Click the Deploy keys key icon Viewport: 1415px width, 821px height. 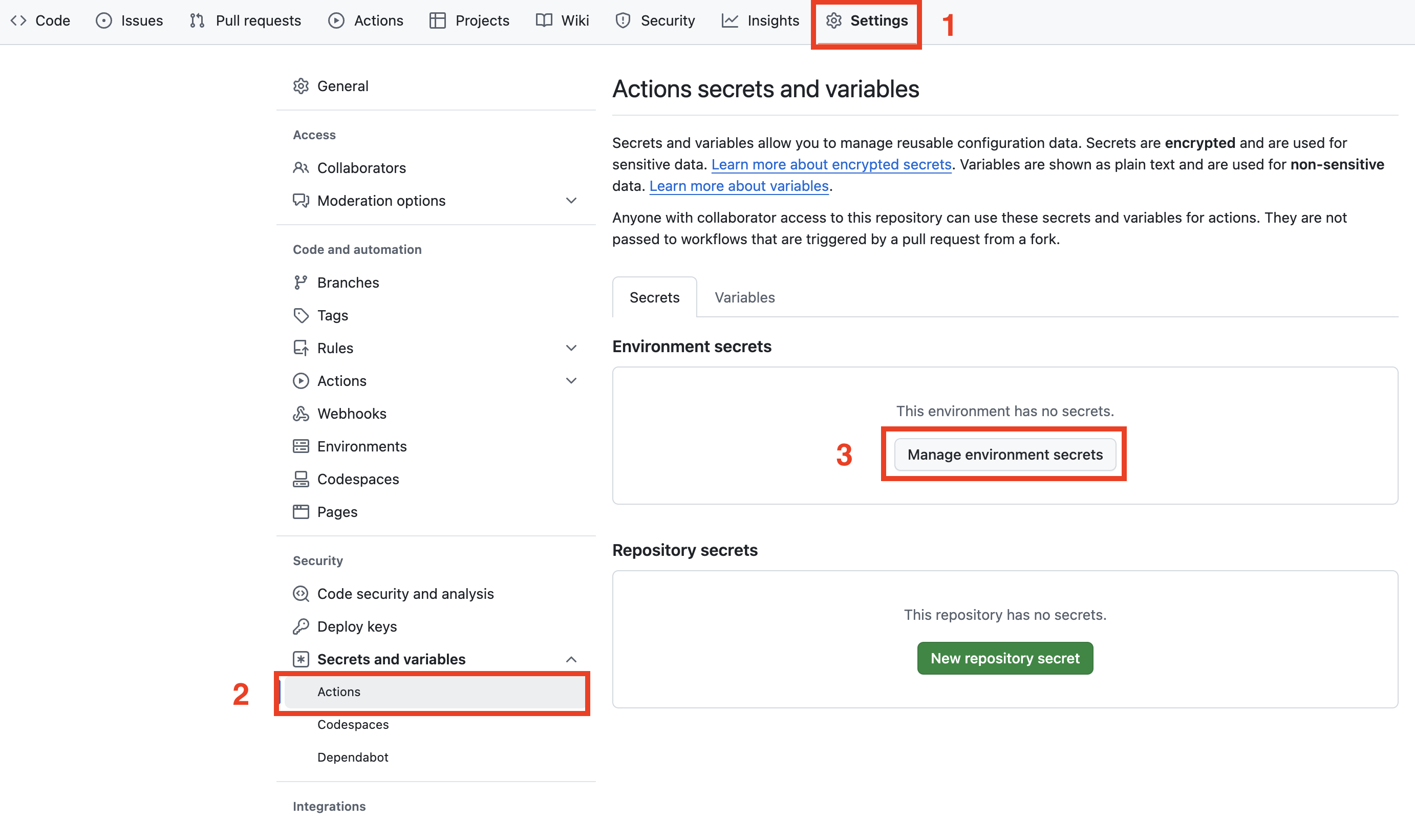pos(301,626)
